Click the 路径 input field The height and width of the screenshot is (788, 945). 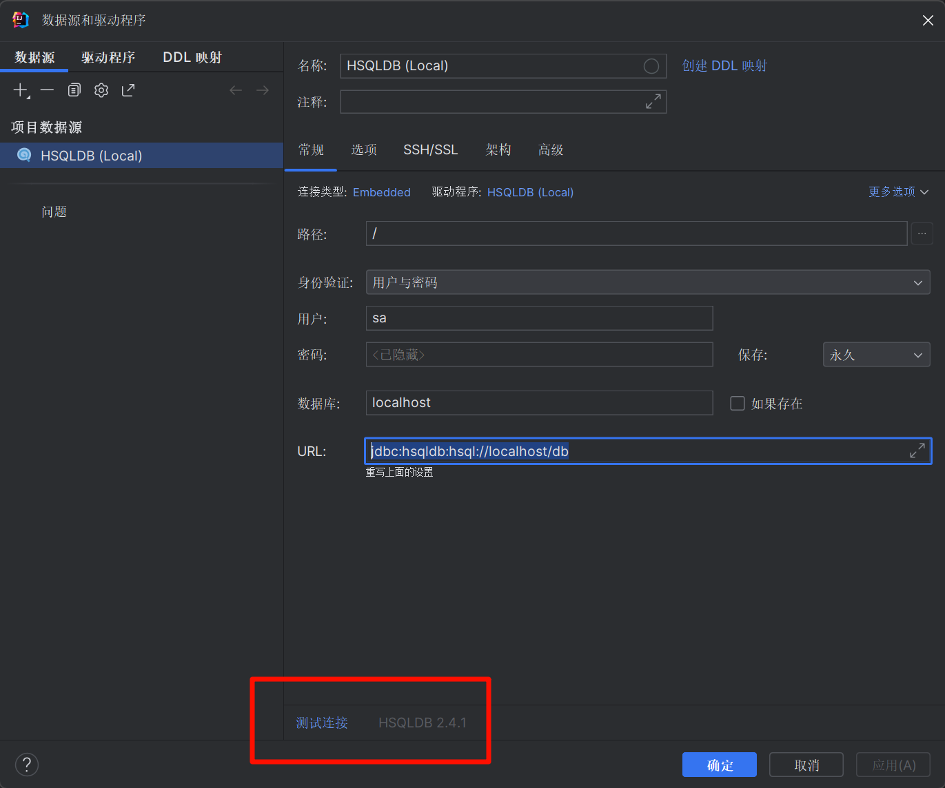point(636,234)
